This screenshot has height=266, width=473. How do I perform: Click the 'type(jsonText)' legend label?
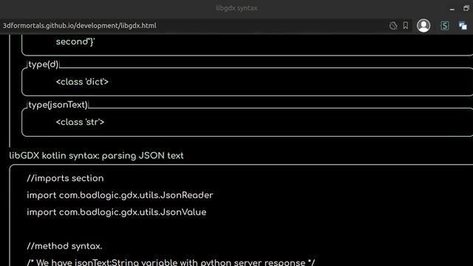point(58,105)
